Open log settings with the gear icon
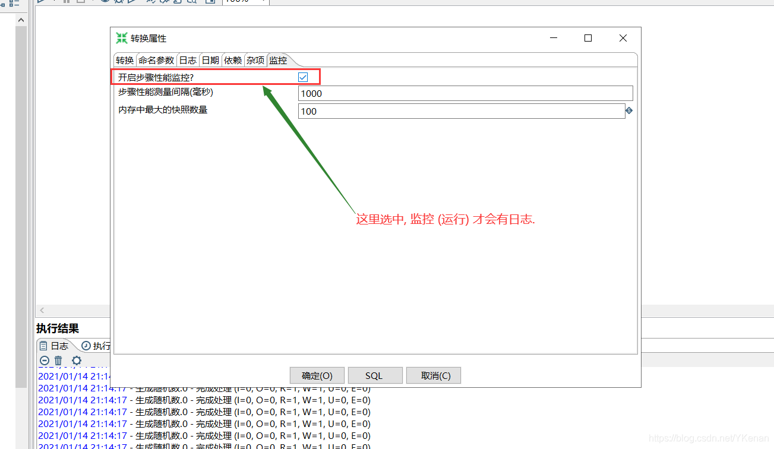 77,361
